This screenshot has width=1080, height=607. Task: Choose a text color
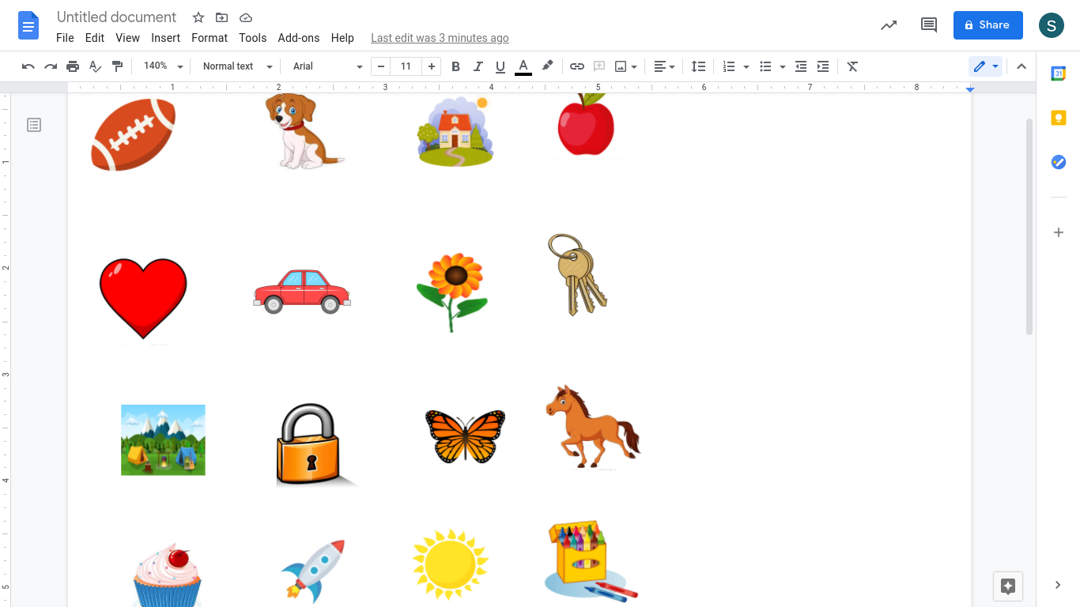(x=523, y=66)
